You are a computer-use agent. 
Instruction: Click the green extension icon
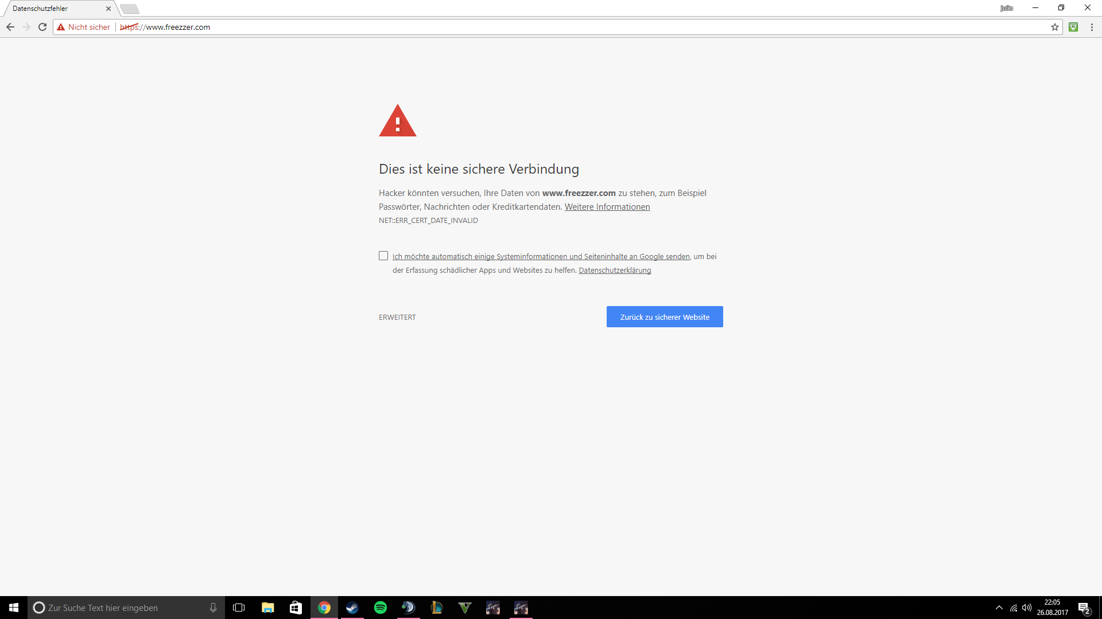tap(1073, 27)
